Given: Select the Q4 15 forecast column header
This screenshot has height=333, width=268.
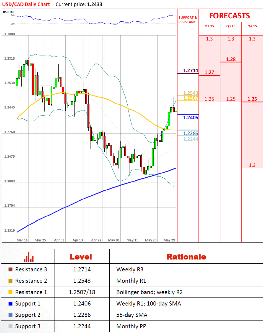Looking at the screenshot, I should 252,26.
